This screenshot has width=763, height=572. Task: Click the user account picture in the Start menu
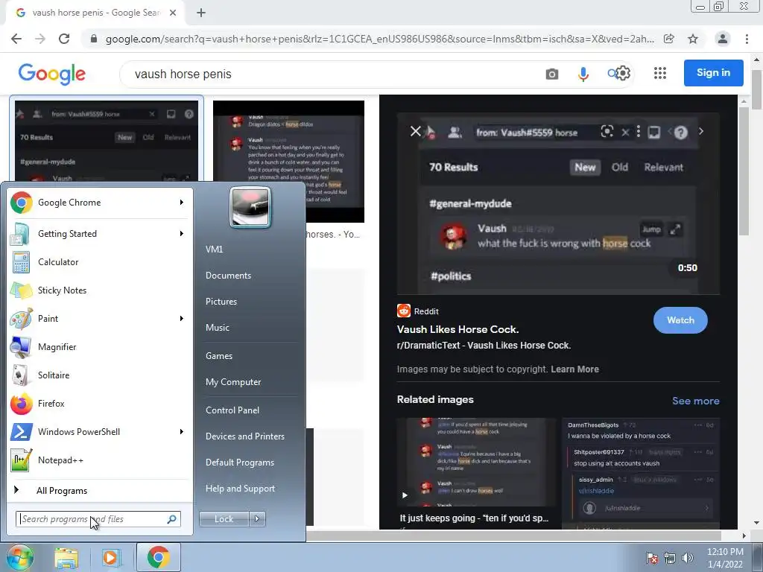tap(250, 208)
